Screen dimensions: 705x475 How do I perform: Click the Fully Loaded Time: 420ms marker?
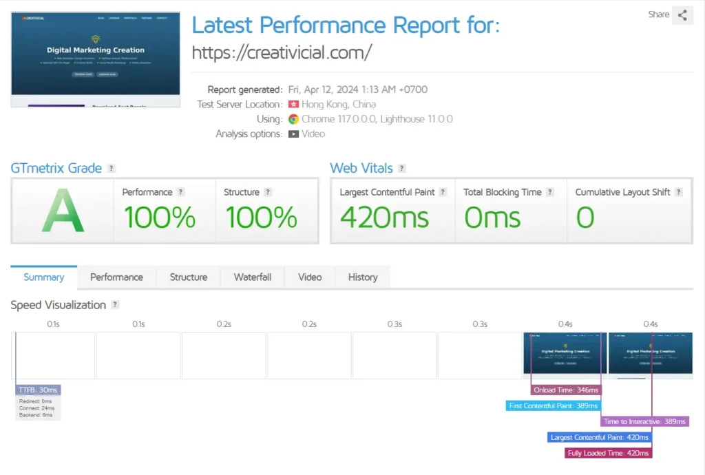click(x=608, y=453)
